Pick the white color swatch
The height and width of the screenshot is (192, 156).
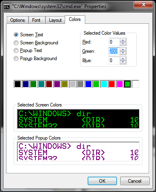[135, 84]
